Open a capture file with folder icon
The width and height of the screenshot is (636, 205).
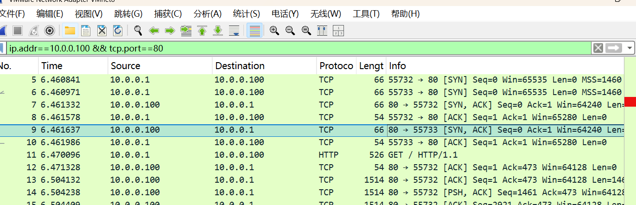pos(70,31)
